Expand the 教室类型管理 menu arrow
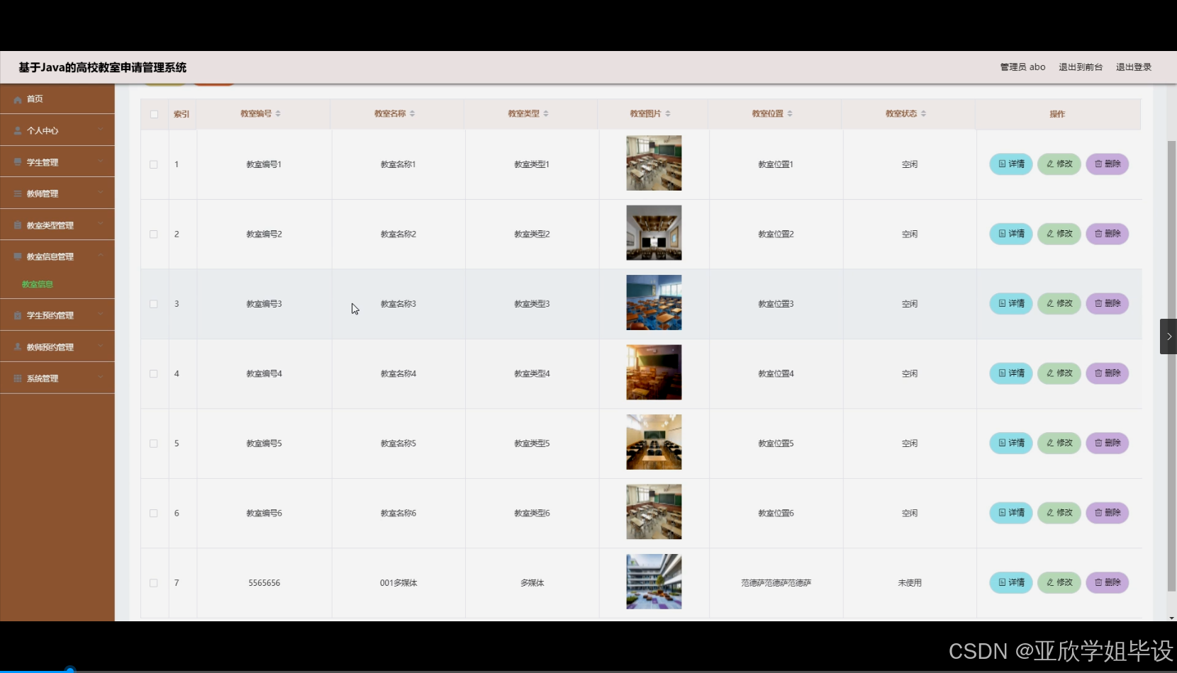Image resolution: width=1177 pixels, height=673 pixels. tap(101, 224)
